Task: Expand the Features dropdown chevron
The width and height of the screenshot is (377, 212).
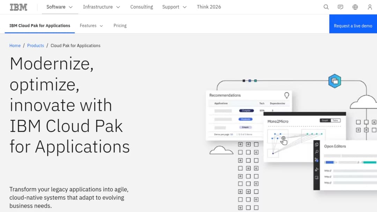Action: click(101, 26)
